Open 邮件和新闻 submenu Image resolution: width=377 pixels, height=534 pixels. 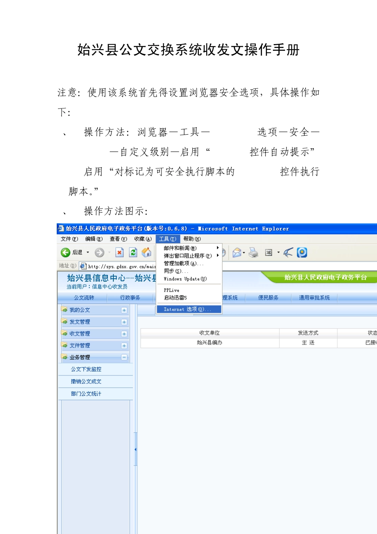pos(189,248)
